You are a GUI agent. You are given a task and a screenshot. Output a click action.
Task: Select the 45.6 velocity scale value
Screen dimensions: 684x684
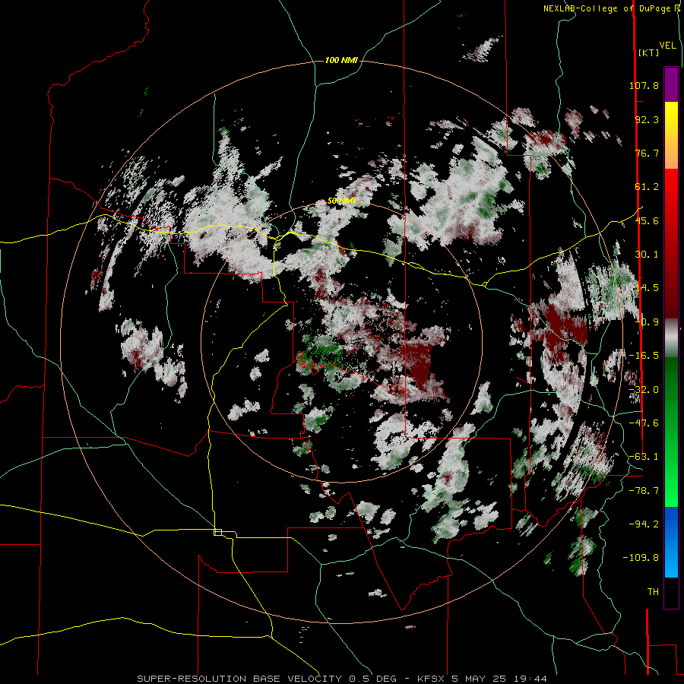[647, 220]
